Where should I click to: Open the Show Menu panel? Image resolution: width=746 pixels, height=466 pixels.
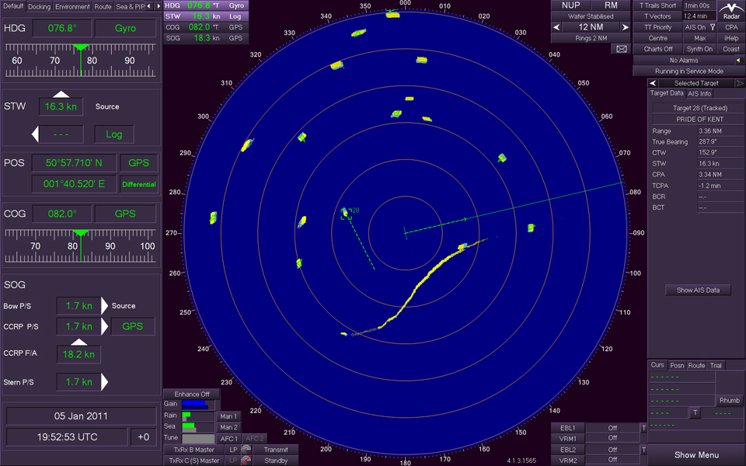tap(695, 455)
